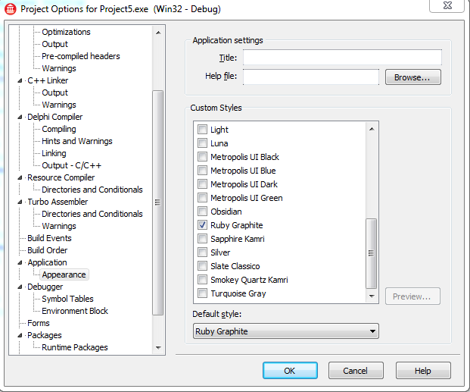The width and height of the screenshot is (470, 392).
Task: Check Metropolis UI Green style
Action: [x=202, y=198]
